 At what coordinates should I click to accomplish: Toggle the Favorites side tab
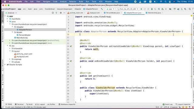point(3,79)
